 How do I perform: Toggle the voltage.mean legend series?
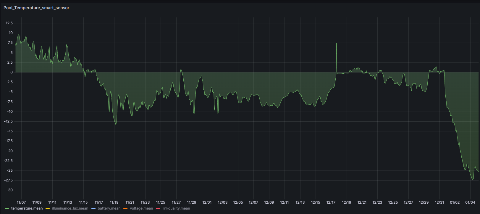tap(141, 208)
